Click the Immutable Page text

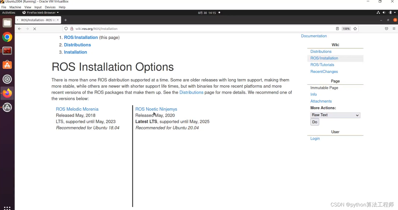(324, 88)
